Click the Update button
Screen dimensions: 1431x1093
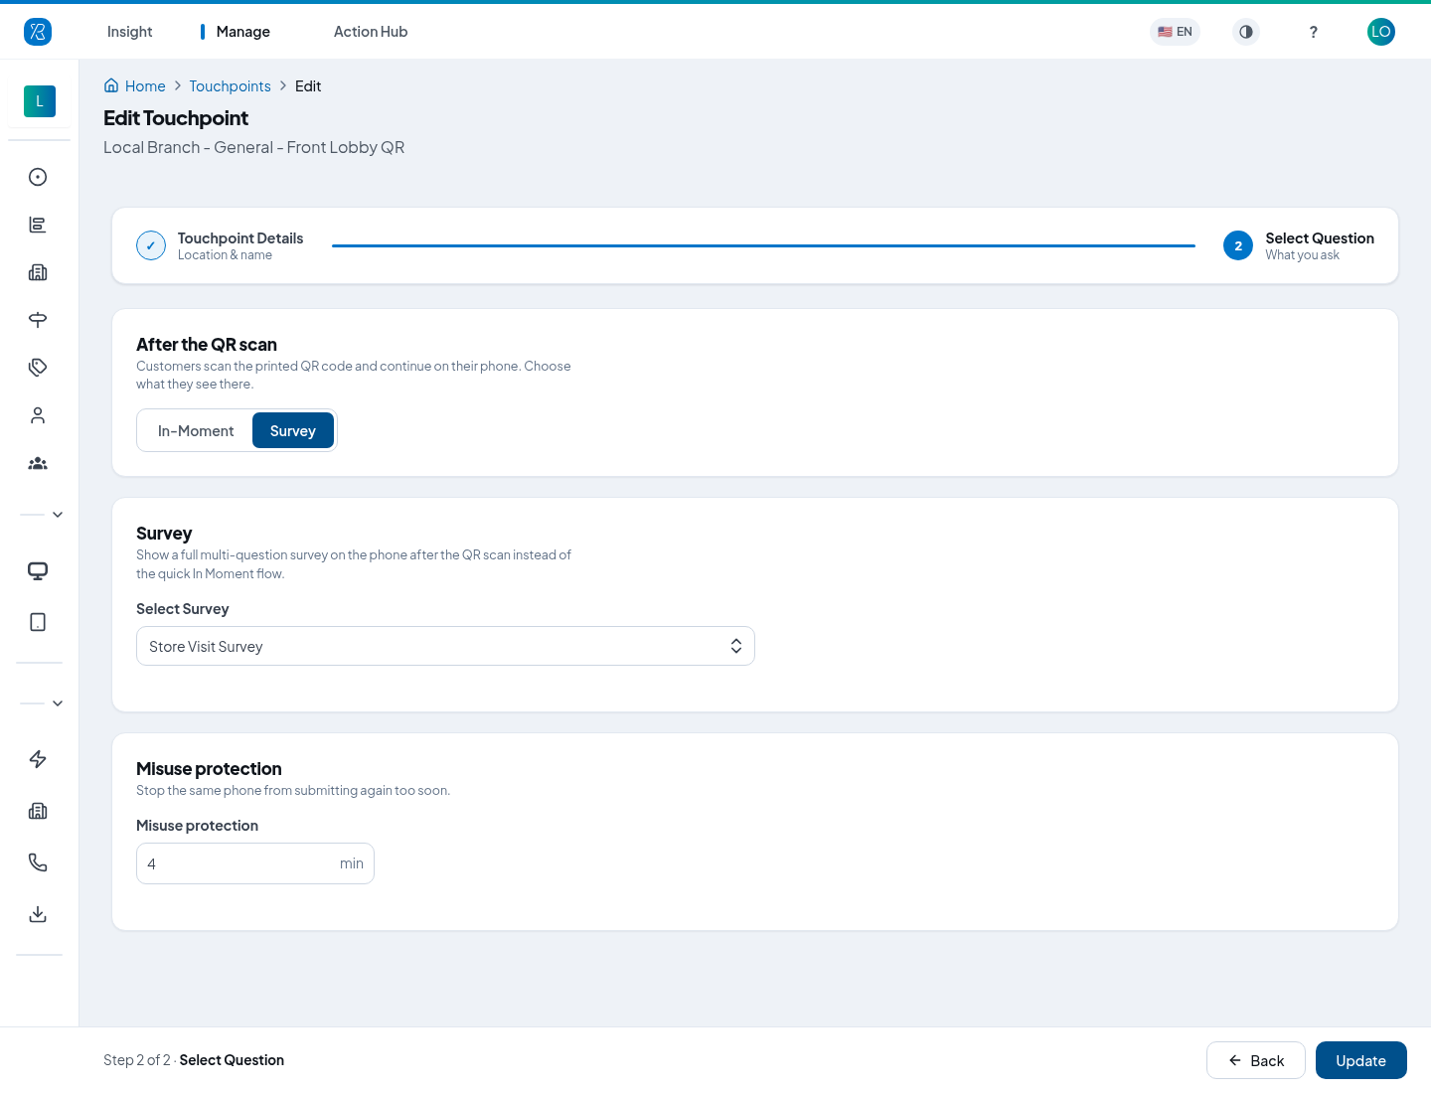click(x=1361, y=1060)
